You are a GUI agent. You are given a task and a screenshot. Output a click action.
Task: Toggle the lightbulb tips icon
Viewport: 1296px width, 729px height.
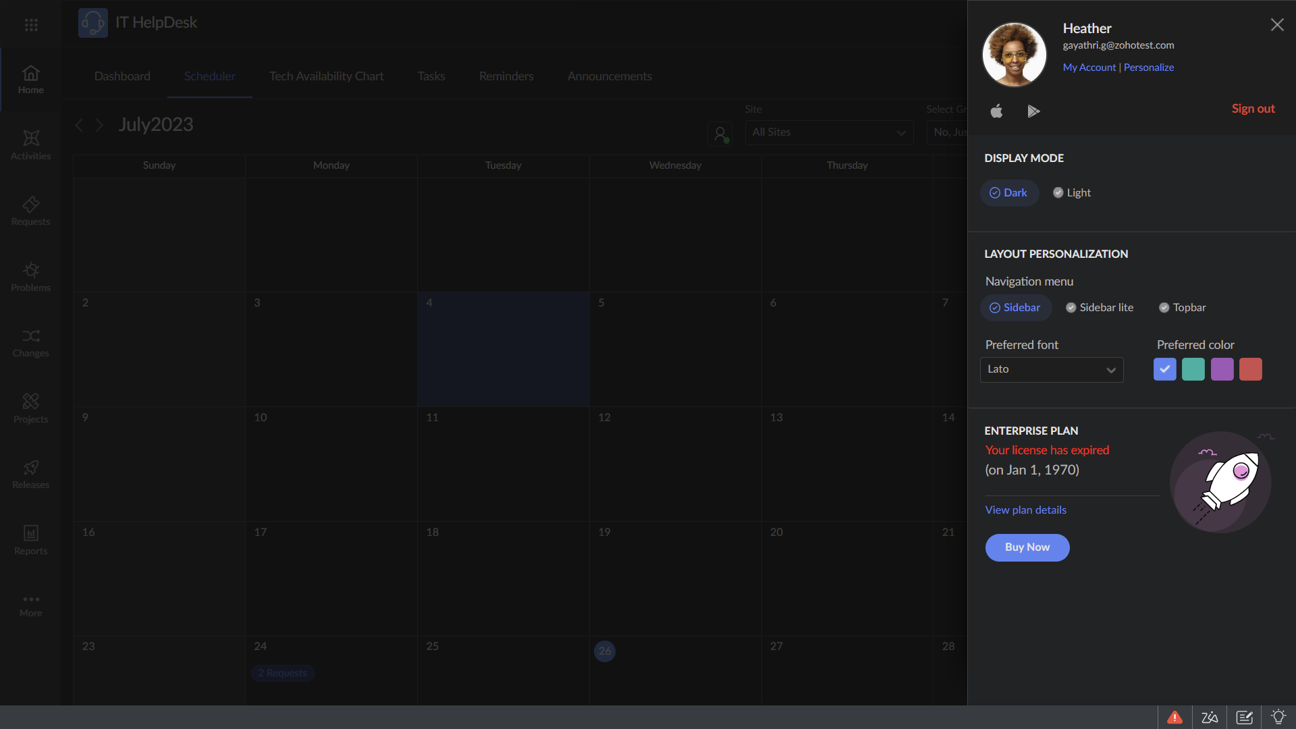click(1279, 717)
